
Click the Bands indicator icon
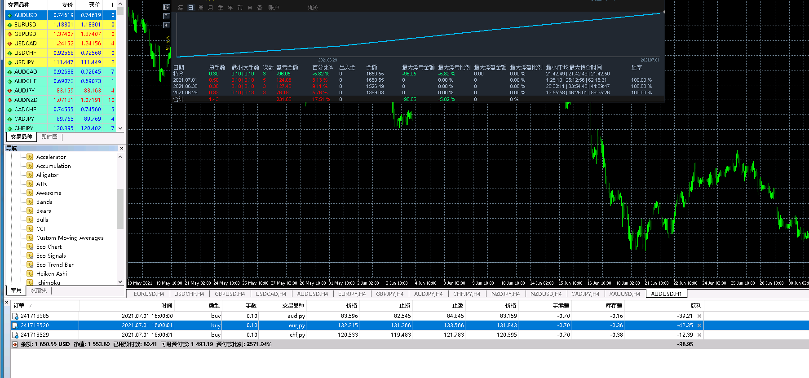click(30, 202)
